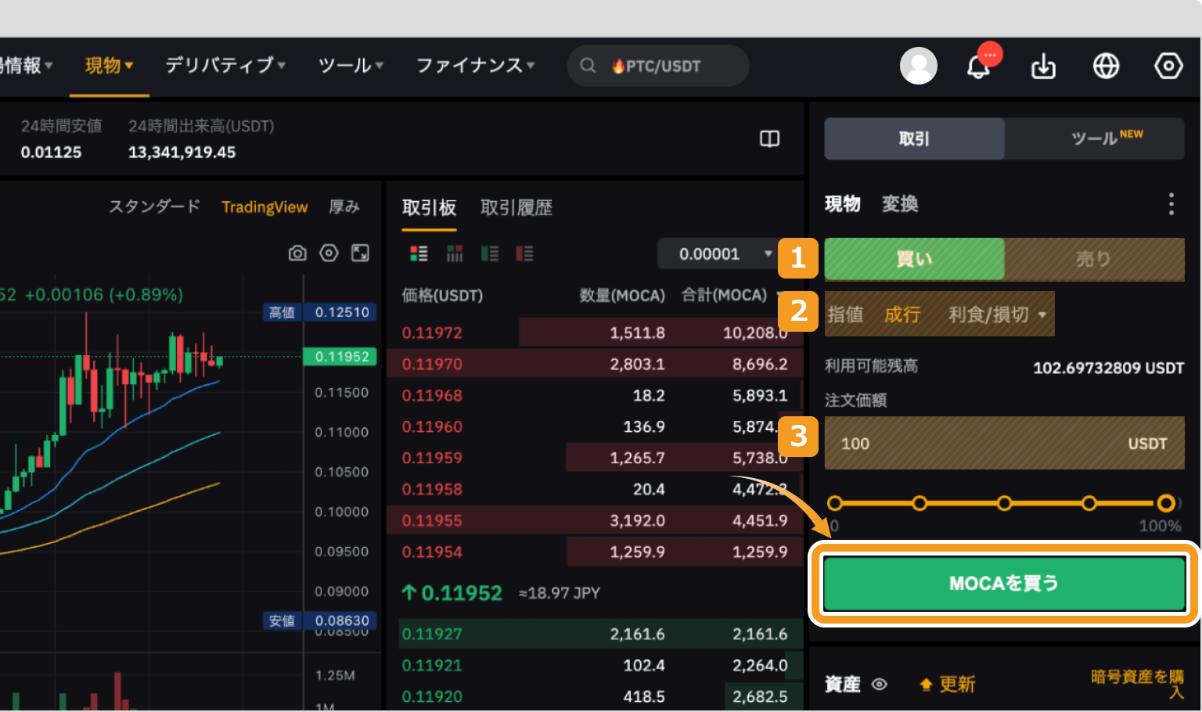Select sell-only order book view icon
This screenshot has width=1202, height=712.
coord(524,254)
